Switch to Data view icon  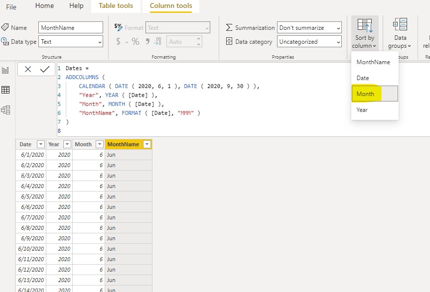point(5,90)
